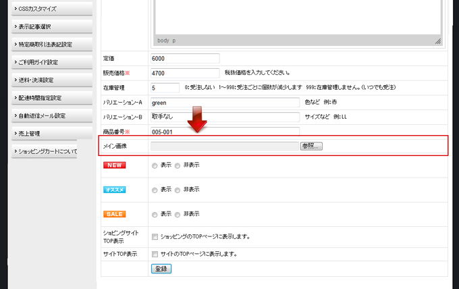Click the orange SALE badge icon

tap(114, 214)
